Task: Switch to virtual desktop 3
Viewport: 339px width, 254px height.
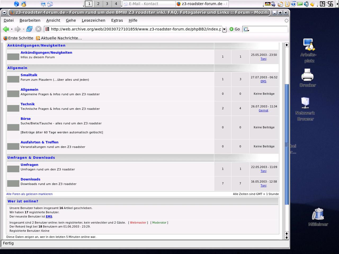Action: (x=107, y=4)
